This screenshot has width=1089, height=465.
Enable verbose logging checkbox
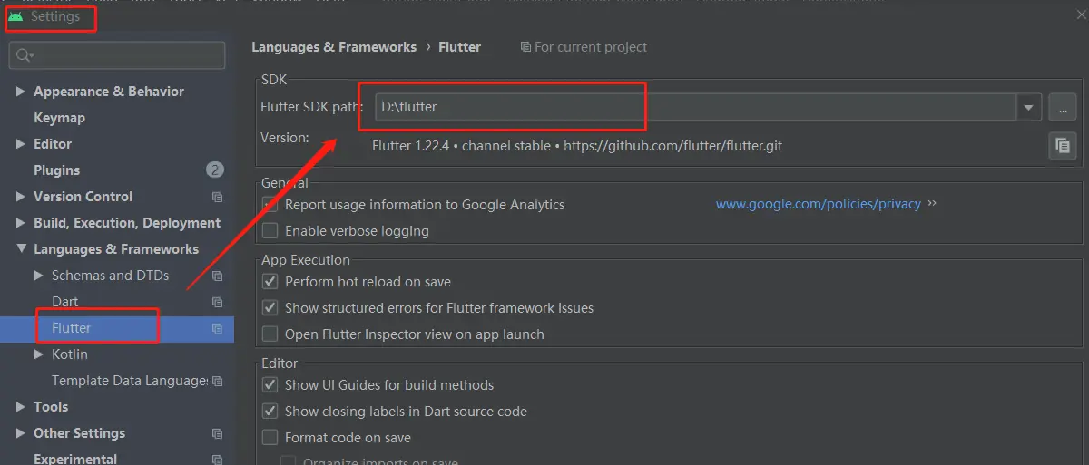pos(270,231)
